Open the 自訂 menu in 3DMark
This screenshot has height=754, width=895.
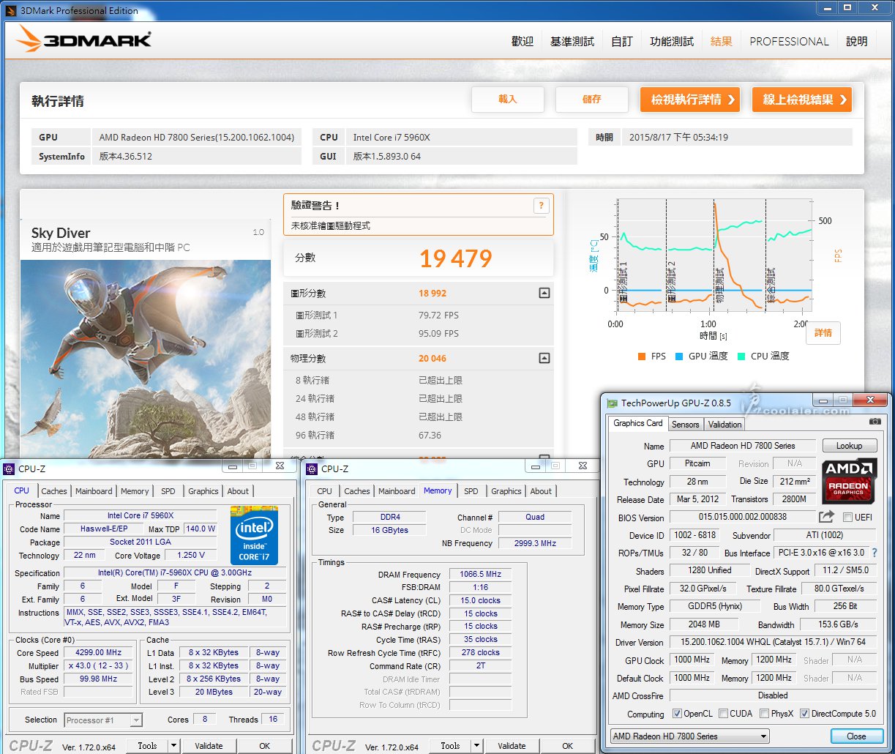click(622, 42)
